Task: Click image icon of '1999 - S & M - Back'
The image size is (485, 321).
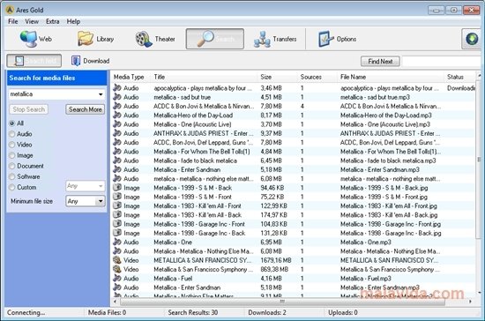Action: pyautogui.click(x=117, y=188)
